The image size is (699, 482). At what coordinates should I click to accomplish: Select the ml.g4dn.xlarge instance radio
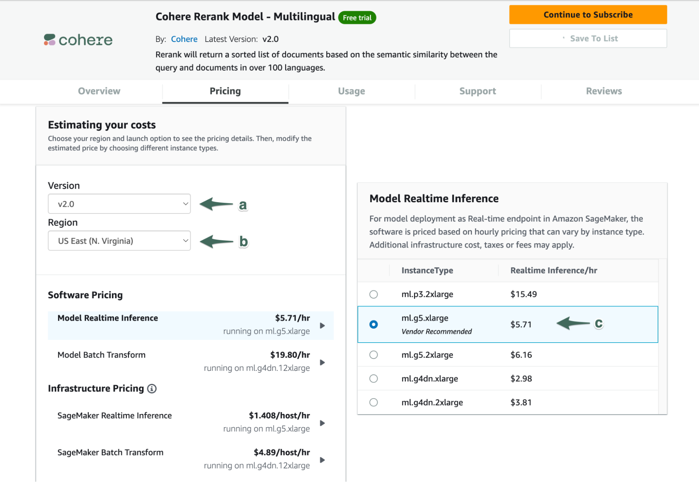tap(373, 379)
